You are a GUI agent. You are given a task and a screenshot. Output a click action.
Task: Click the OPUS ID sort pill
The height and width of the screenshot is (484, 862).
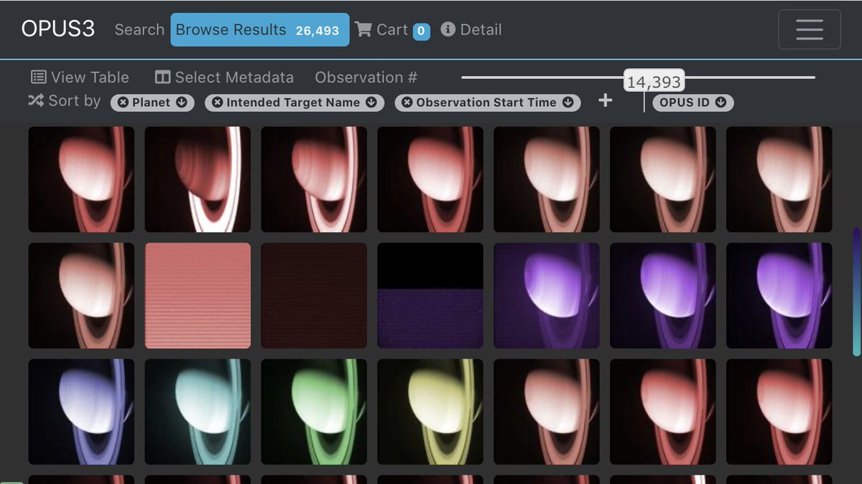[693, 103]
